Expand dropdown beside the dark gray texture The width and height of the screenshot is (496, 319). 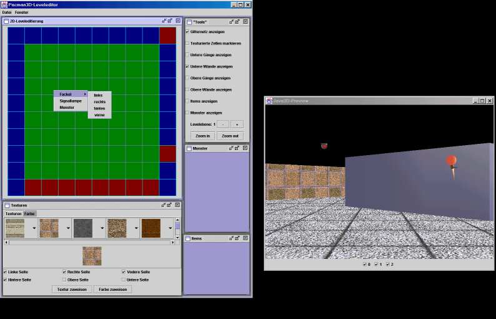101,228
